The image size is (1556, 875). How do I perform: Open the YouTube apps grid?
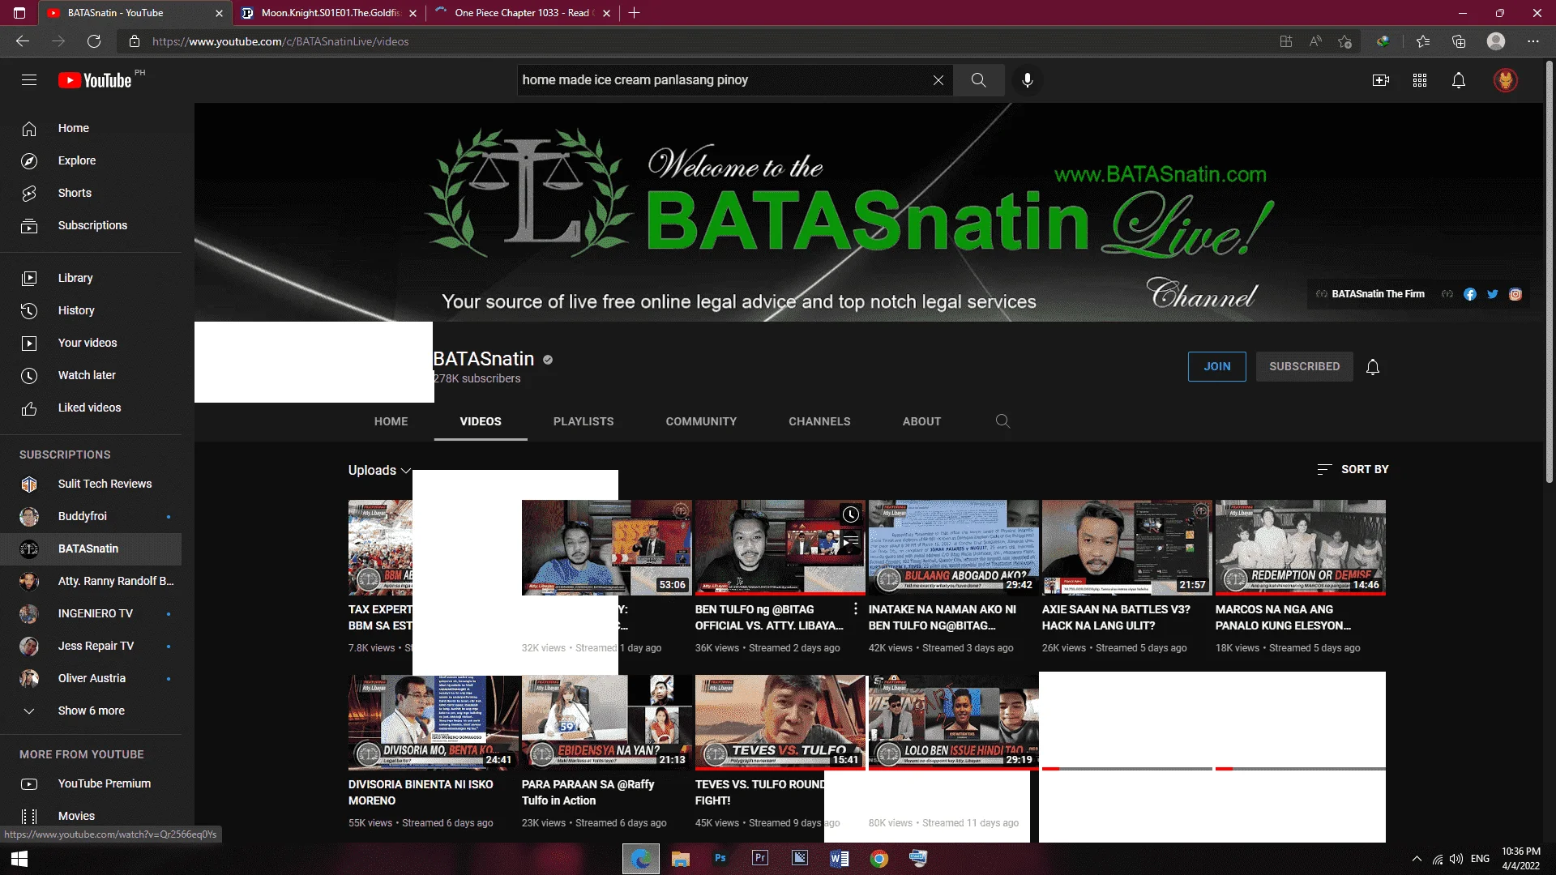(1420, 80)
